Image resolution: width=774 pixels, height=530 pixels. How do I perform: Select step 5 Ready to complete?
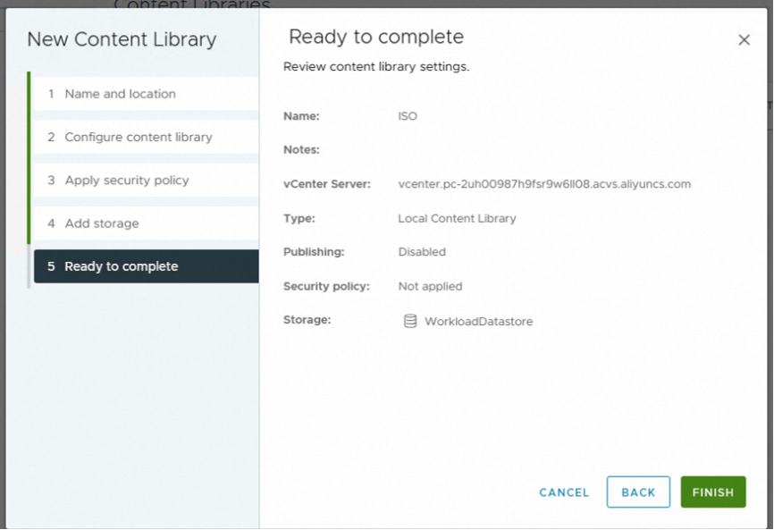tap(122, 266)
